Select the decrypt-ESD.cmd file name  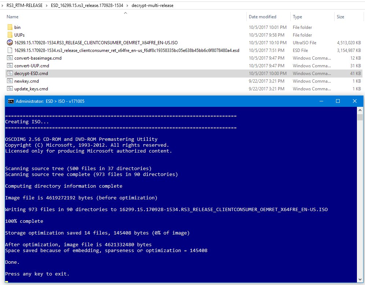pos(31,73)
